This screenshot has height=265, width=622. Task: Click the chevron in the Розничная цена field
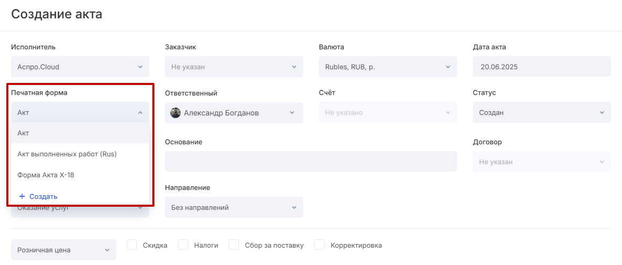tap(107, 250)
